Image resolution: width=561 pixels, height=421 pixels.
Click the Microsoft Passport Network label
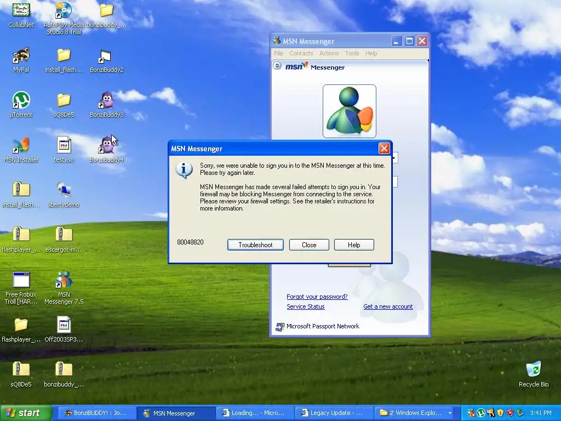[323, 326]
